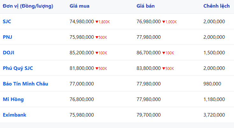
Task: Click Phú Quý SJC sell price decrease arrow
Action: coord(164,69)
